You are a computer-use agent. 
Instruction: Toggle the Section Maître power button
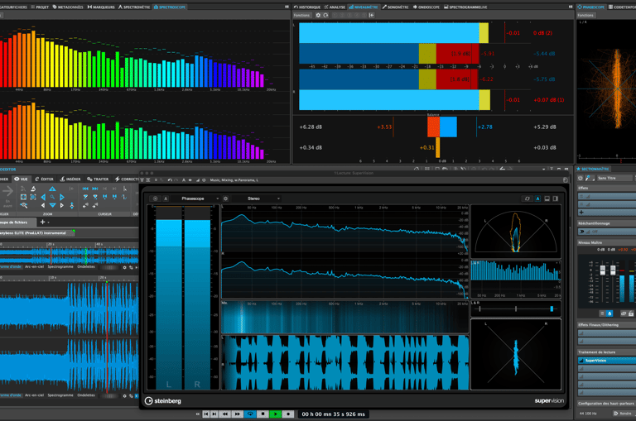[581, 178]
